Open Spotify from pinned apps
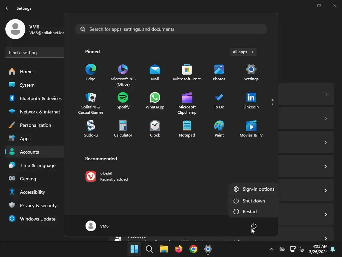Image resolution: width=342 pixels, height=257 pixels. pos(123,101)
